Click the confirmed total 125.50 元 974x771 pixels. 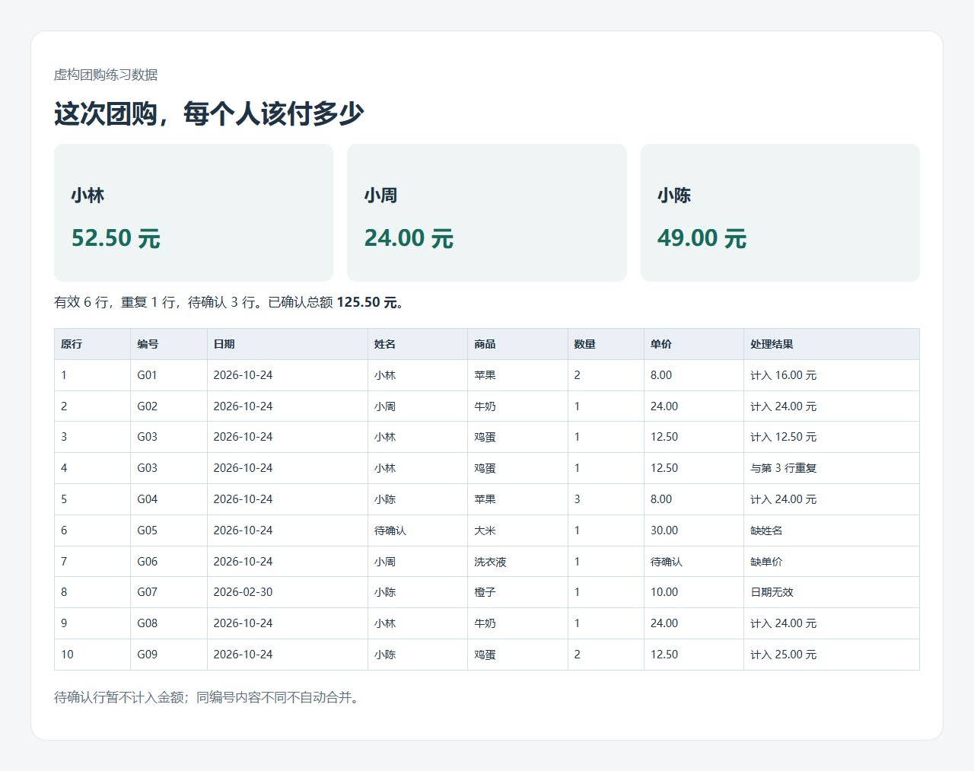[x=368, y=302]
